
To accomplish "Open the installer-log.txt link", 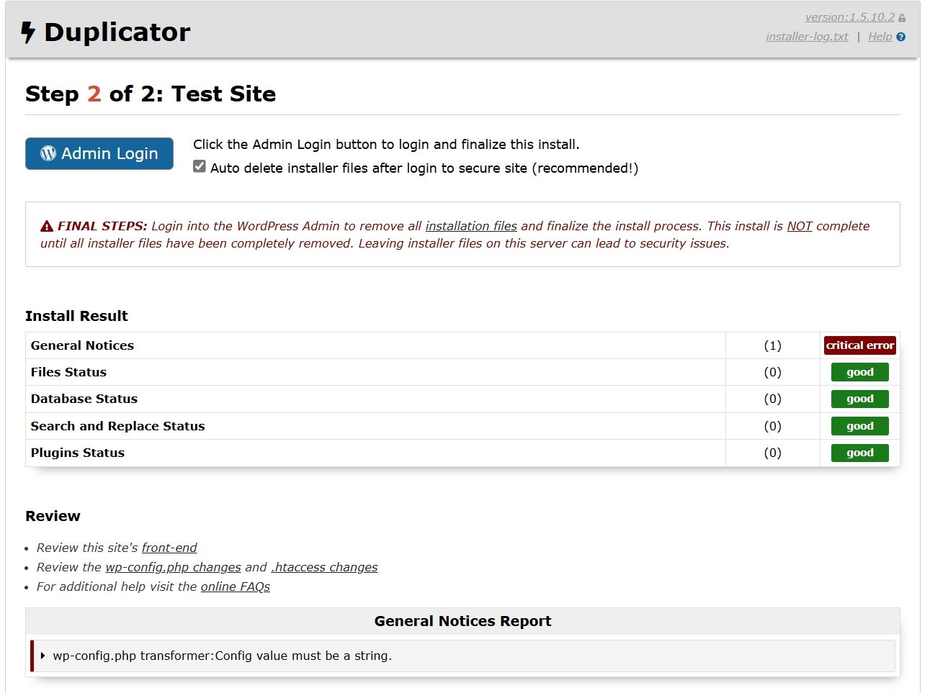I will (807, 37).
